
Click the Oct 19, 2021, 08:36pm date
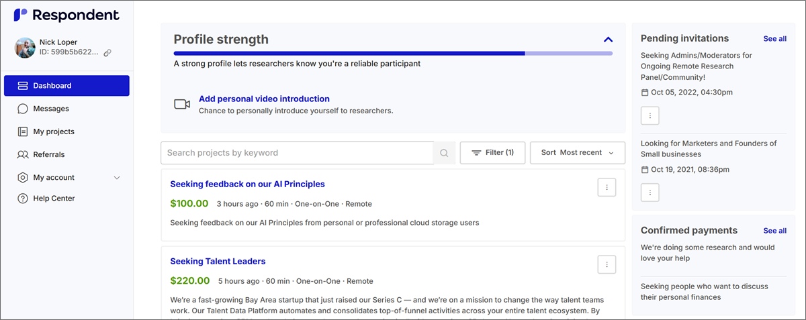(690, 169)
